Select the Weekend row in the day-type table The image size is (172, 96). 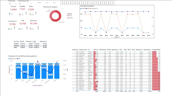tap(30, 44)
